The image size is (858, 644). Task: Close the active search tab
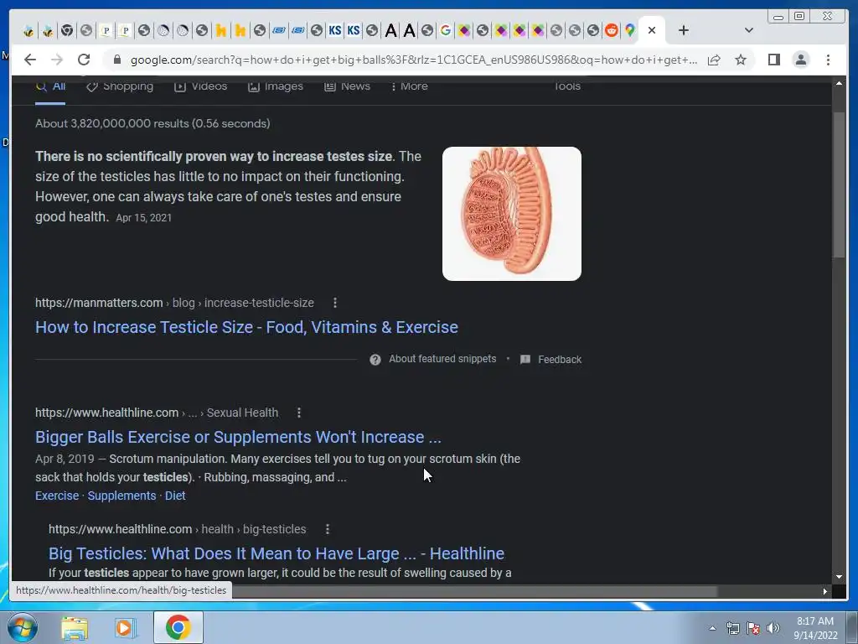click(x=652, y=30)
